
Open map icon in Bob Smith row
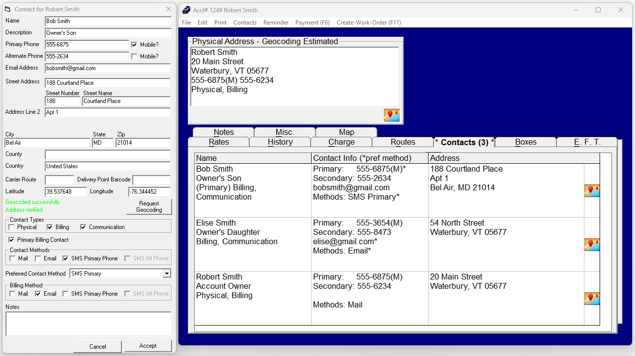coord(592,191)
